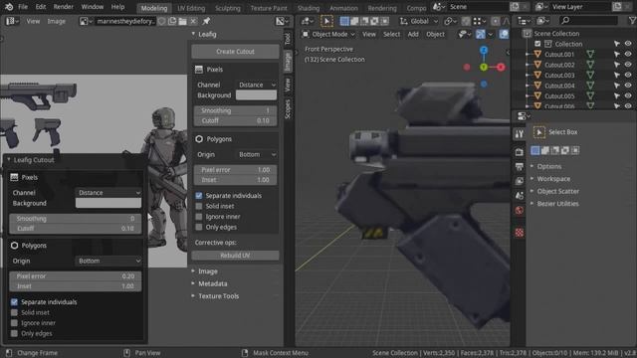Open the Object Mode dropdown
The width and height of the screenshot is (637, 358).
(x=328, y=35)
